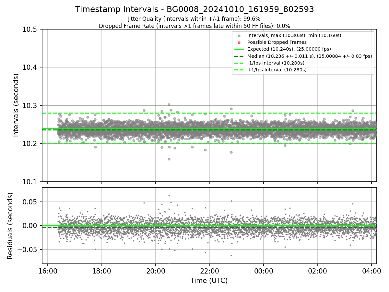Screen dimensions: 389x292
Task: Click the plot title "Timestamp Intervals - BG0008_20241010_161959_802593"
Action: pos(194,9)
